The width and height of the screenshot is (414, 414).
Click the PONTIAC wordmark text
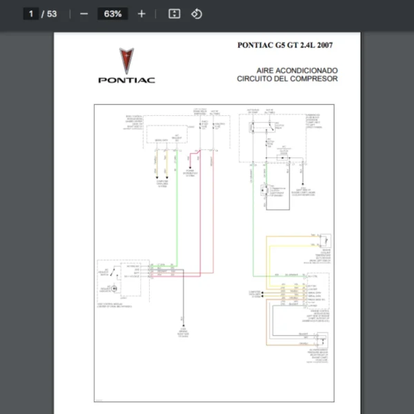(x=127, y=80)
